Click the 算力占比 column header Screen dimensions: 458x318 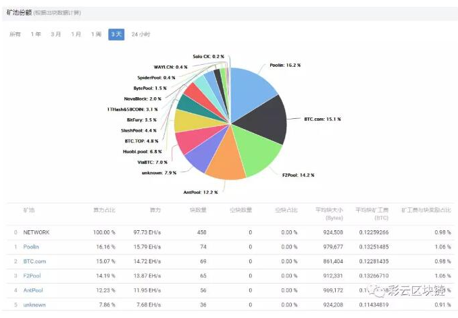[x=104, y=210]
